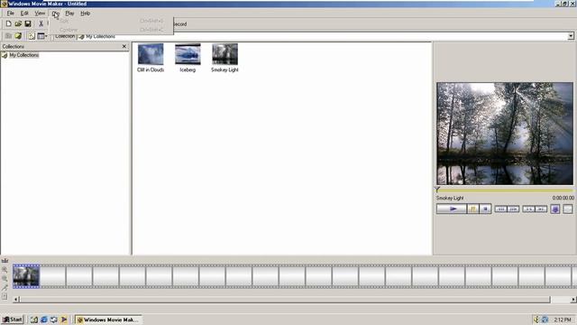Click the Start button

[12, 320]
